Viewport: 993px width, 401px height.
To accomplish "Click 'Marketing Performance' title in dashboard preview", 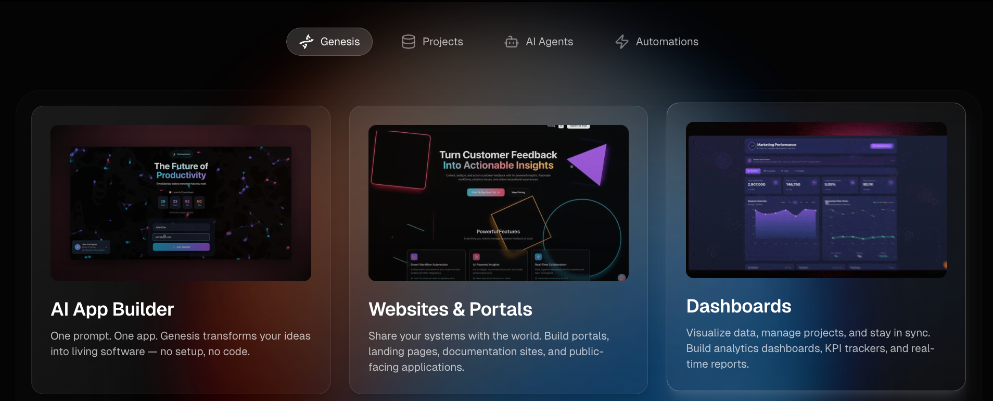I will 776,145.
